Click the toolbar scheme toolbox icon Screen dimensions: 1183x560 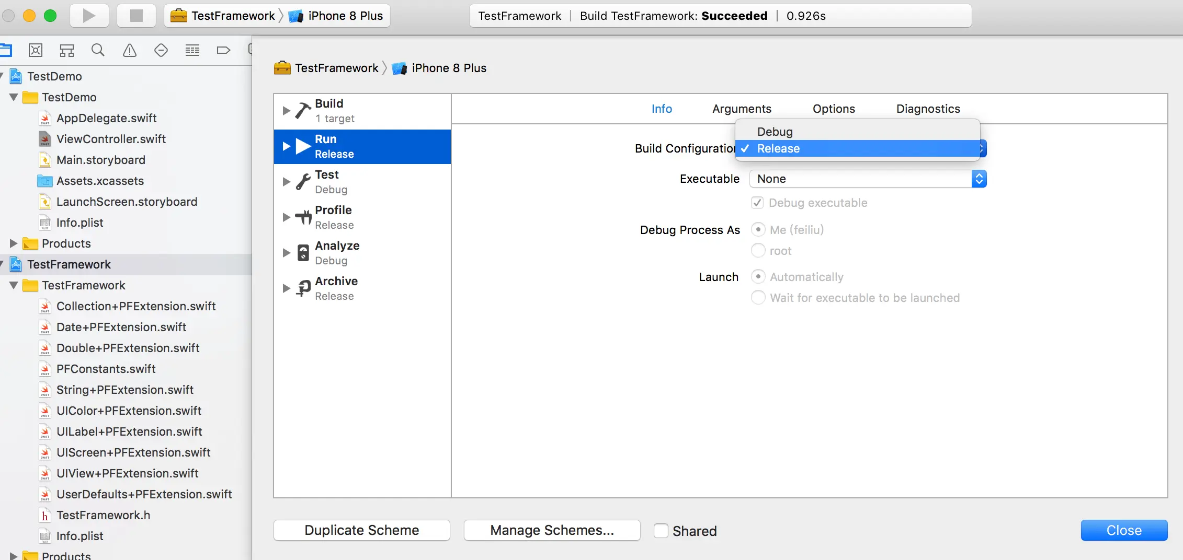pos(179,16)
